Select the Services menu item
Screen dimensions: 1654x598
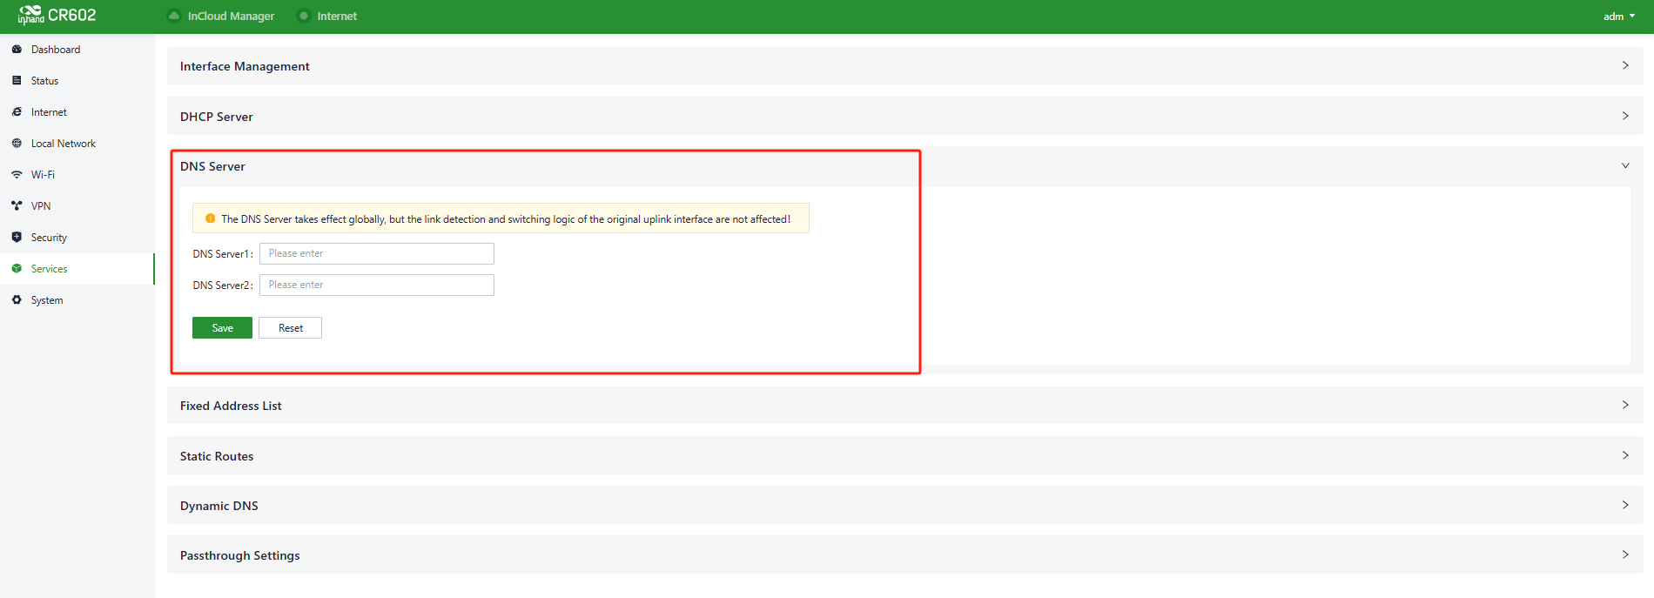click(x=77, y=269)
